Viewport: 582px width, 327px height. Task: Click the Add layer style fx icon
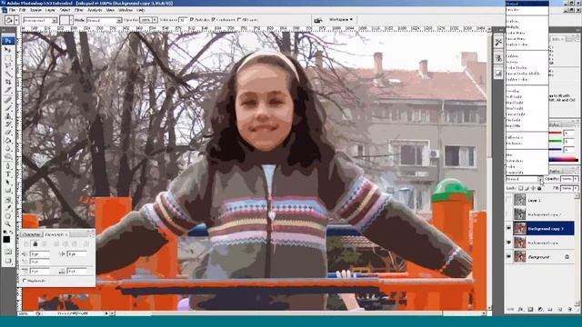pyautogui.click(x=521, y=309)
